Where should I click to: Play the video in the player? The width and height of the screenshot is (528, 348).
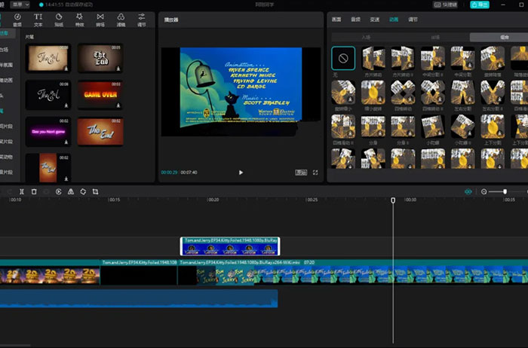[x=241, y=172]
